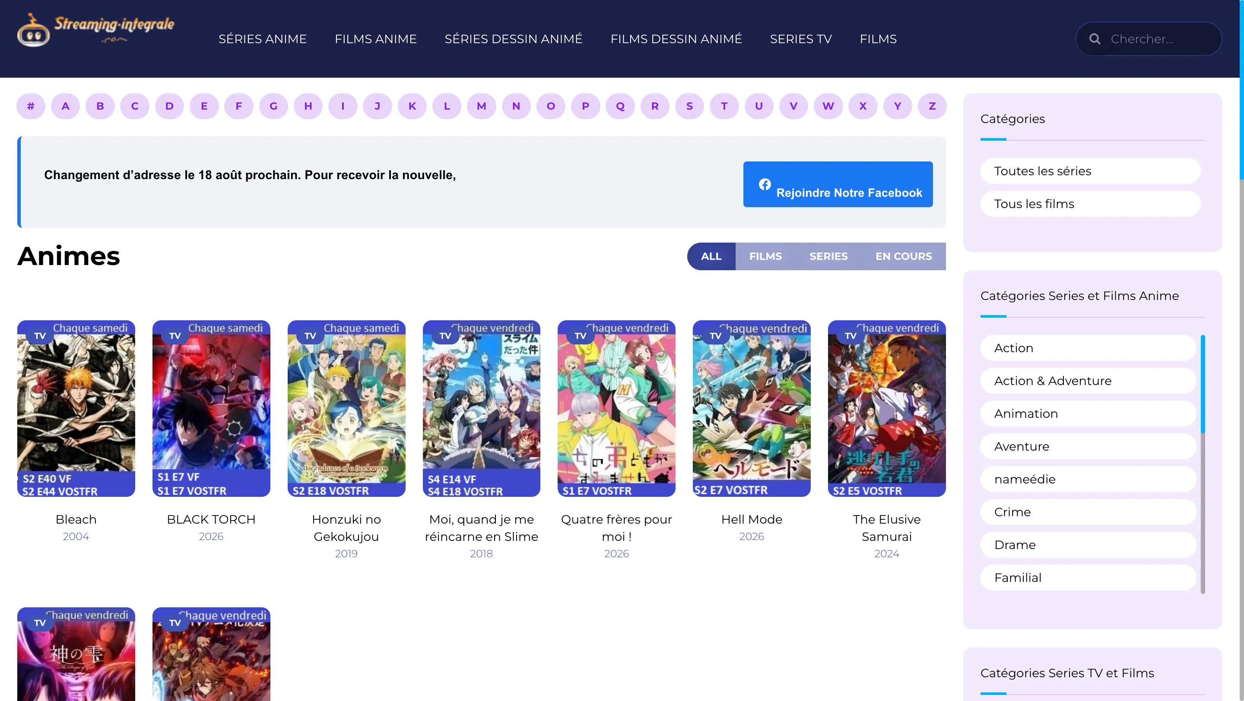Image resolution: width=1244 pixels, height=701 pixels.
Task: Click the TV badge on Hell Mode
Action: (x=716, y=336)
